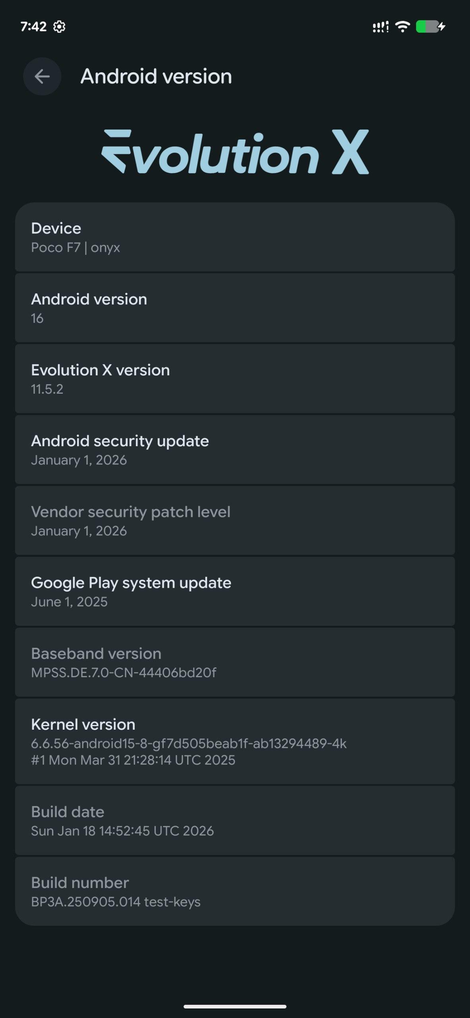Tap the Evolution X logo
470x1018 pixels.
235,152
